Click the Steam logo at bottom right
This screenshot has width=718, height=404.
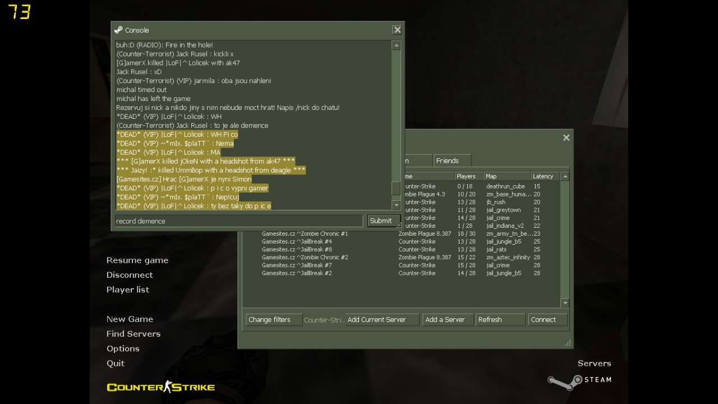pos(579,382)
